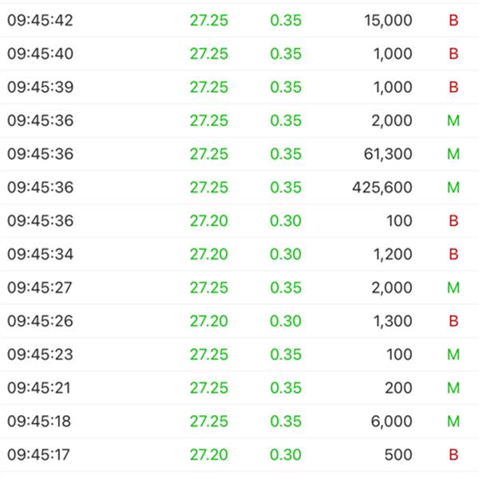The image size is (479, 479).
Task: Click the 09:45:21 timestamp
Action: [x=40, y=388]
